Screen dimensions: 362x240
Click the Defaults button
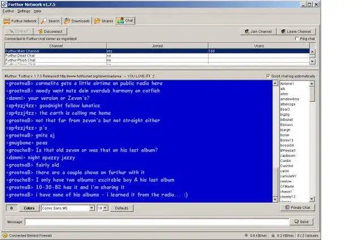tap(122, 208)
